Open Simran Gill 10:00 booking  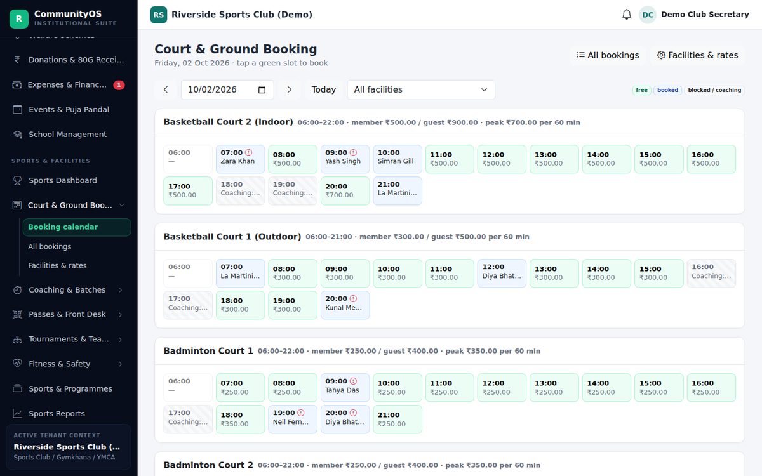click(x=398, y=159)
